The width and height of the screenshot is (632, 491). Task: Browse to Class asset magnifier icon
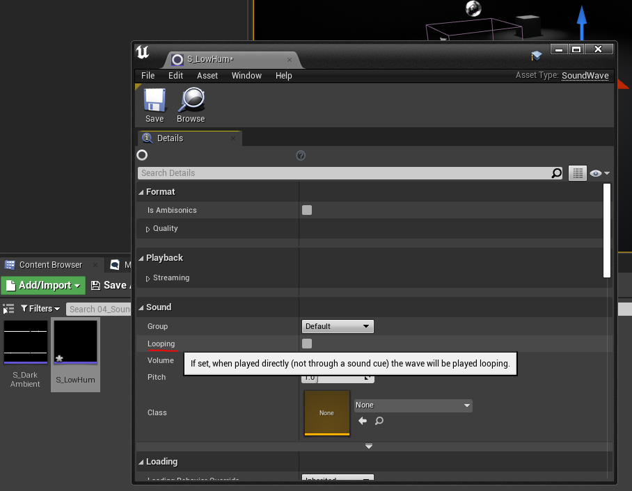pyautogui.click(x=379, y=421)
